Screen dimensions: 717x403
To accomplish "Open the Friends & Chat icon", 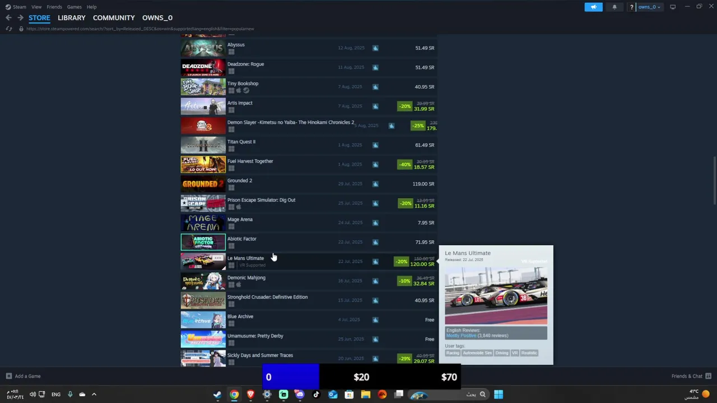I will (x=708, y=376).
